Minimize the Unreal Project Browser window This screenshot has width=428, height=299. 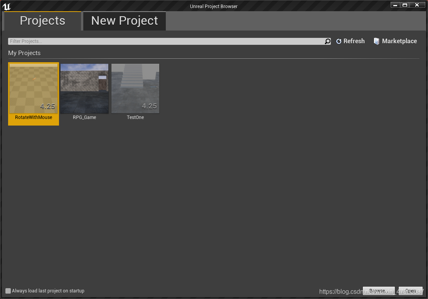(395, 5)
